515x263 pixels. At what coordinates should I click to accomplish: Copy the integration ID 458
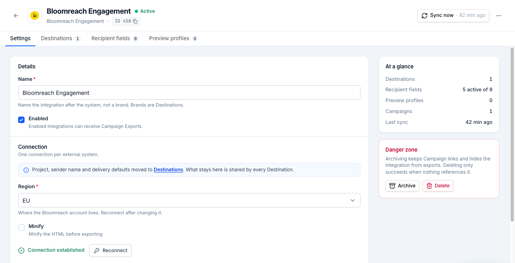pos(136,21)
